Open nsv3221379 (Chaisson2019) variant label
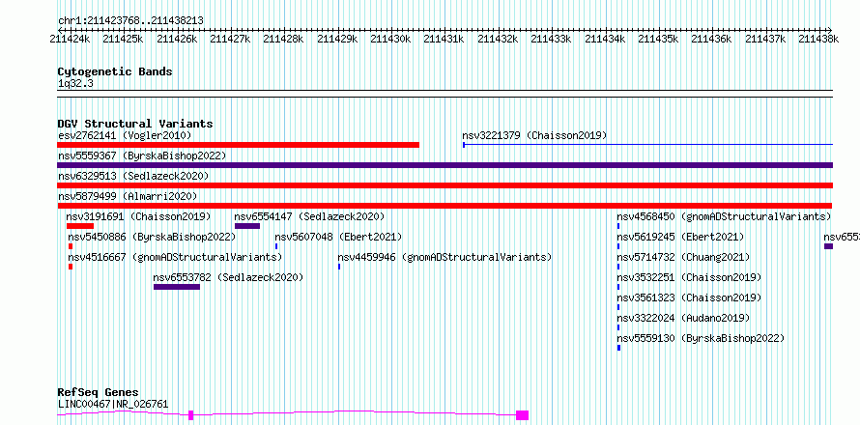 click(x=534, y=135)
